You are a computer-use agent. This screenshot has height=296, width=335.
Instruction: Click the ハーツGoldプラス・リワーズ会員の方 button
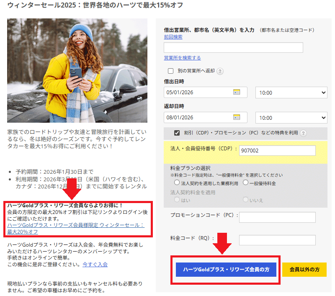pyautogui.click(x=226, y=270)
